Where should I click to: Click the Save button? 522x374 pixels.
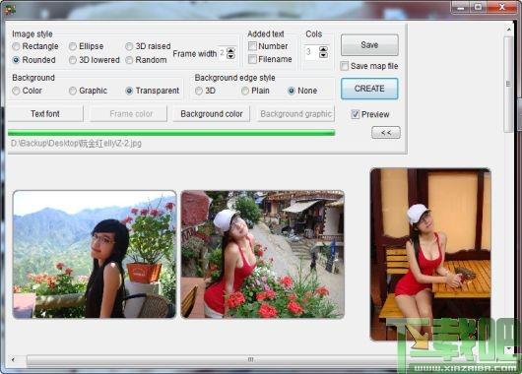[x=369, y=45]
